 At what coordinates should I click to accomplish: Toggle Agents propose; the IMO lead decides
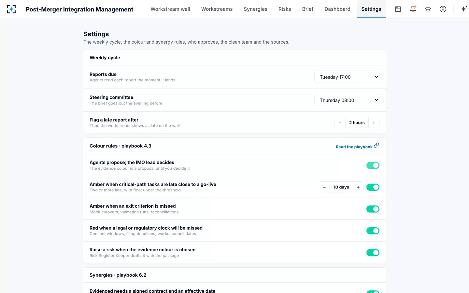click(373, 165)
